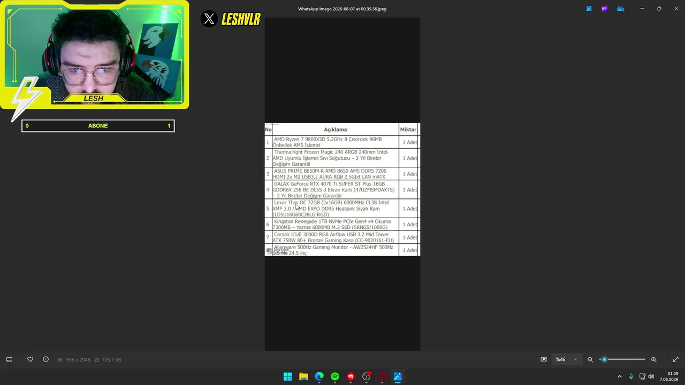Open Microsoft Edge from the taskbar
This screenshot has width=685, height=385.
(x=319, y=376)
